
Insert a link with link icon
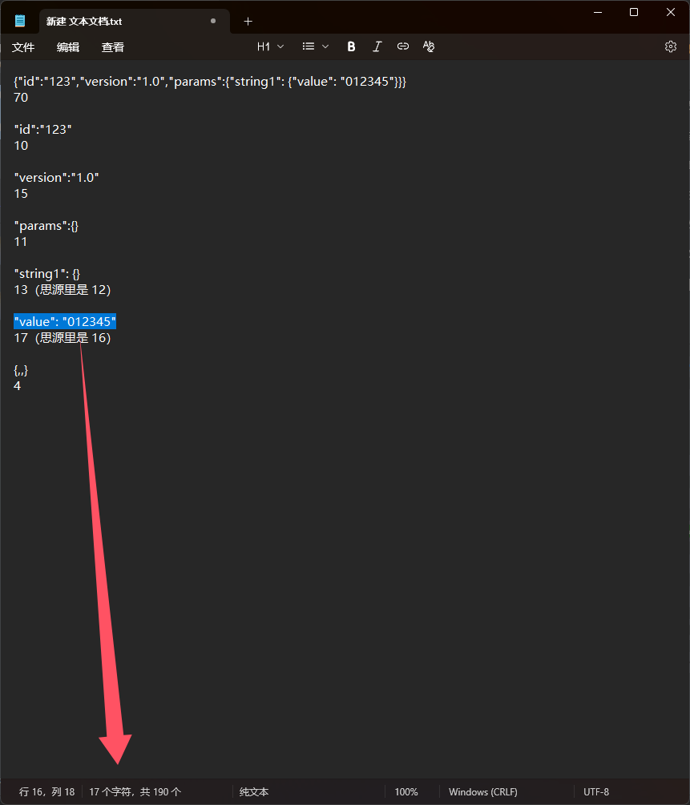click(x=403, y=46)
